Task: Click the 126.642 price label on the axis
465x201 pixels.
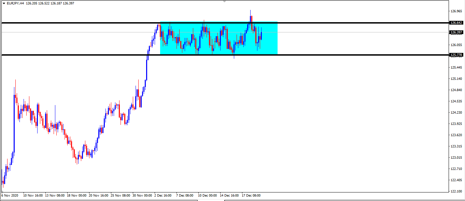Action: click(456, 23)
